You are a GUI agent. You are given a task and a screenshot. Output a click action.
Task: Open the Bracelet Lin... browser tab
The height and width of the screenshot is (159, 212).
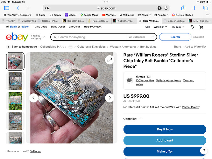(x=74, y=21)
